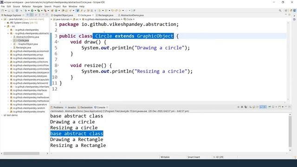Click the Pin Console icon
297x167 pixels.
pos(269,107)
